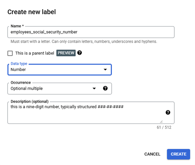Open the Occurrence dropdown
Image resolution: width=195 pixels, height=165 pixels.
coord(51,88)
